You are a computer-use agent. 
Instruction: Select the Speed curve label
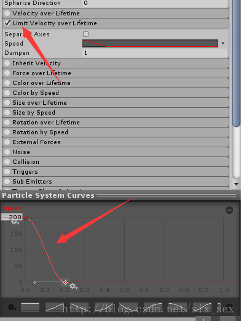point(12,208)
